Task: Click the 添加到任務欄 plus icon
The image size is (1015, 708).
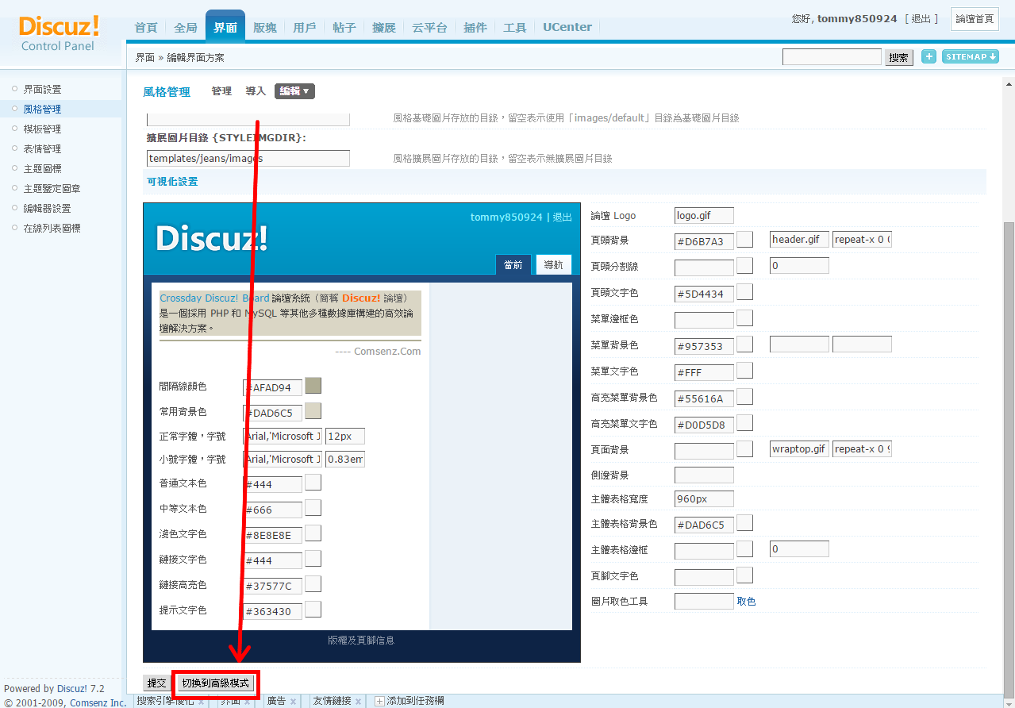Action: (379, 702)
